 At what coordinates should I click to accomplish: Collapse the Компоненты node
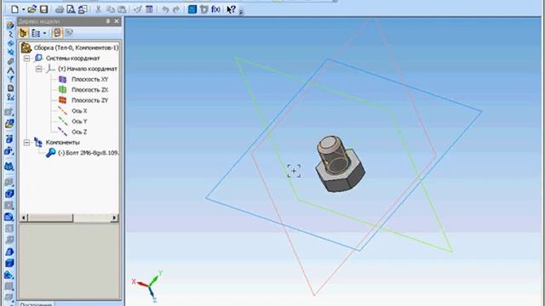pos(26,142)
